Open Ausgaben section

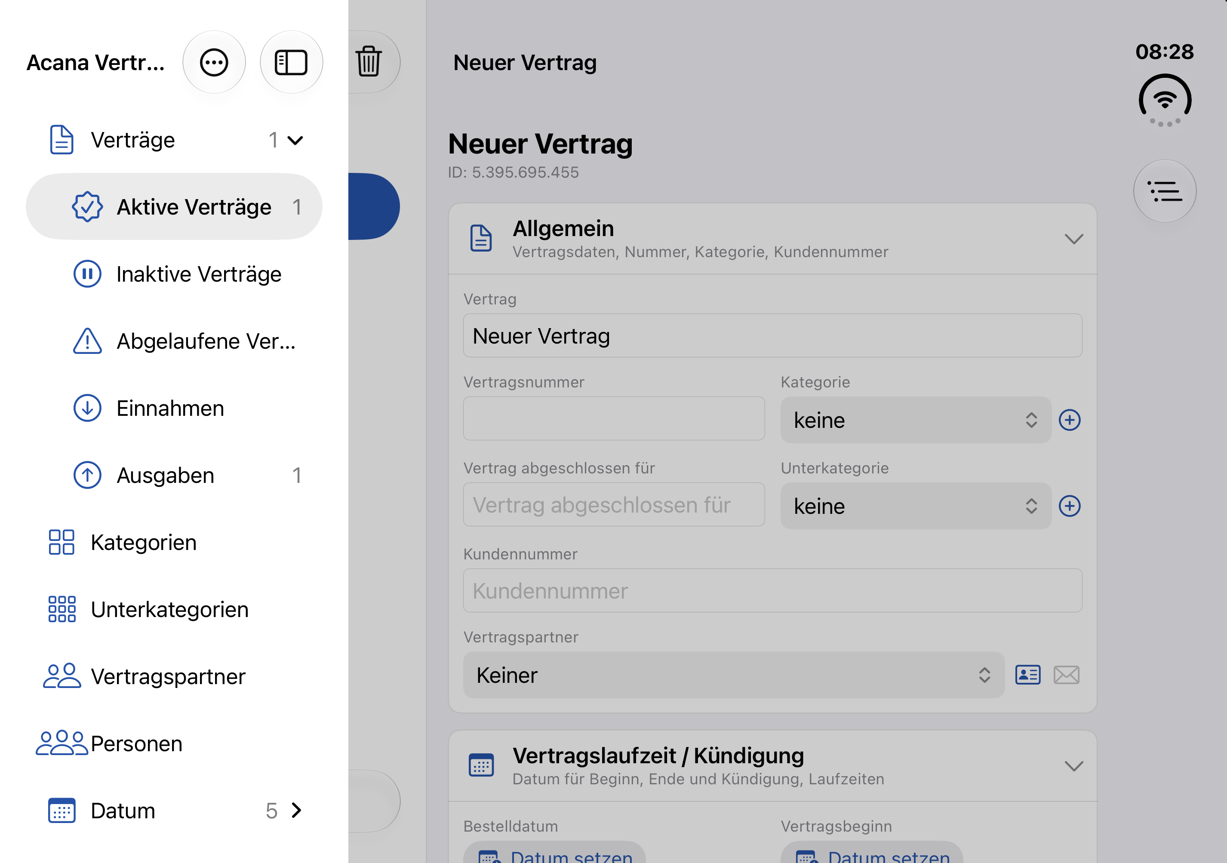[x=174, y=475]
